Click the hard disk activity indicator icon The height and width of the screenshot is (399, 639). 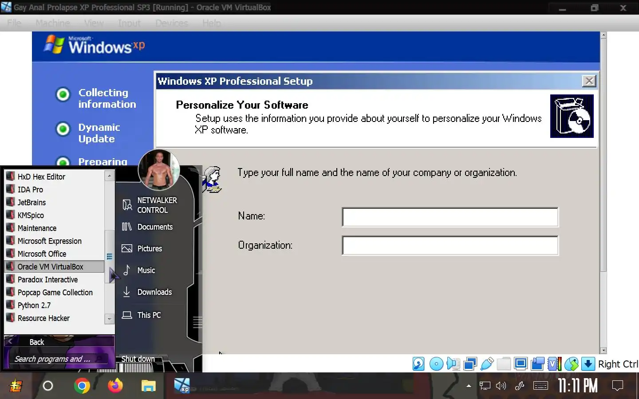(x=418, y=364)
